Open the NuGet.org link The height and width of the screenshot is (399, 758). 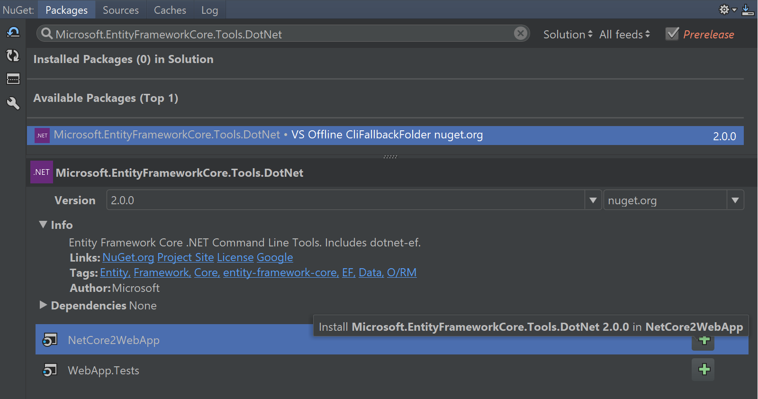click(128, 257)
